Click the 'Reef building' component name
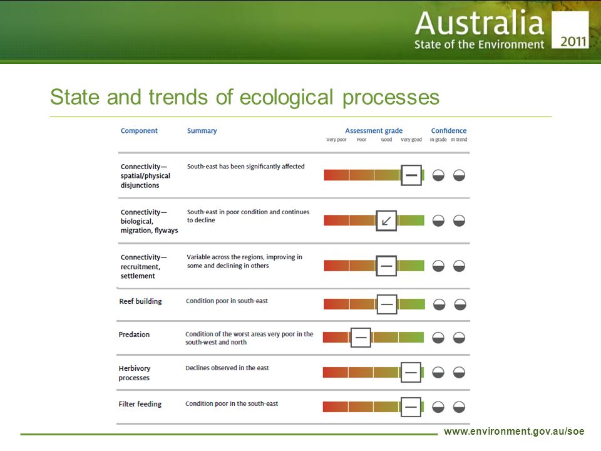 pos(140,301)
